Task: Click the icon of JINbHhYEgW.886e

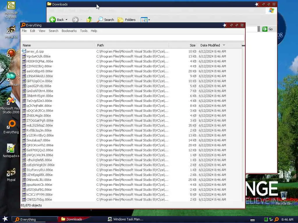Action: coord(24,96)
